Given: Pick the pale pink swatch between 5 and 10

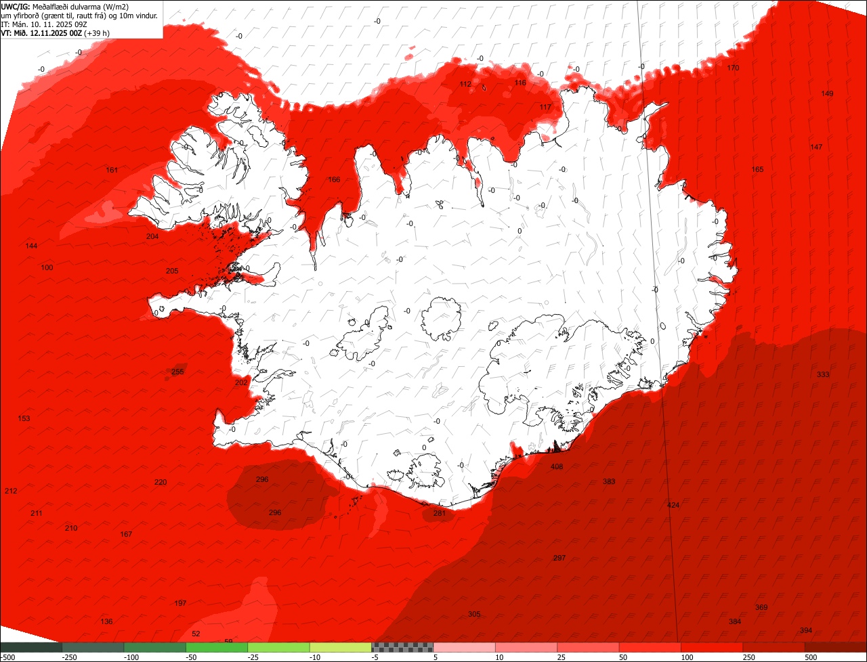Looking at the screenshot, I should 465,647.
